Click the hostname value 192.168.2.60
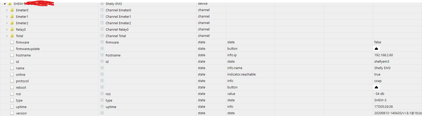 pos(384,55)
